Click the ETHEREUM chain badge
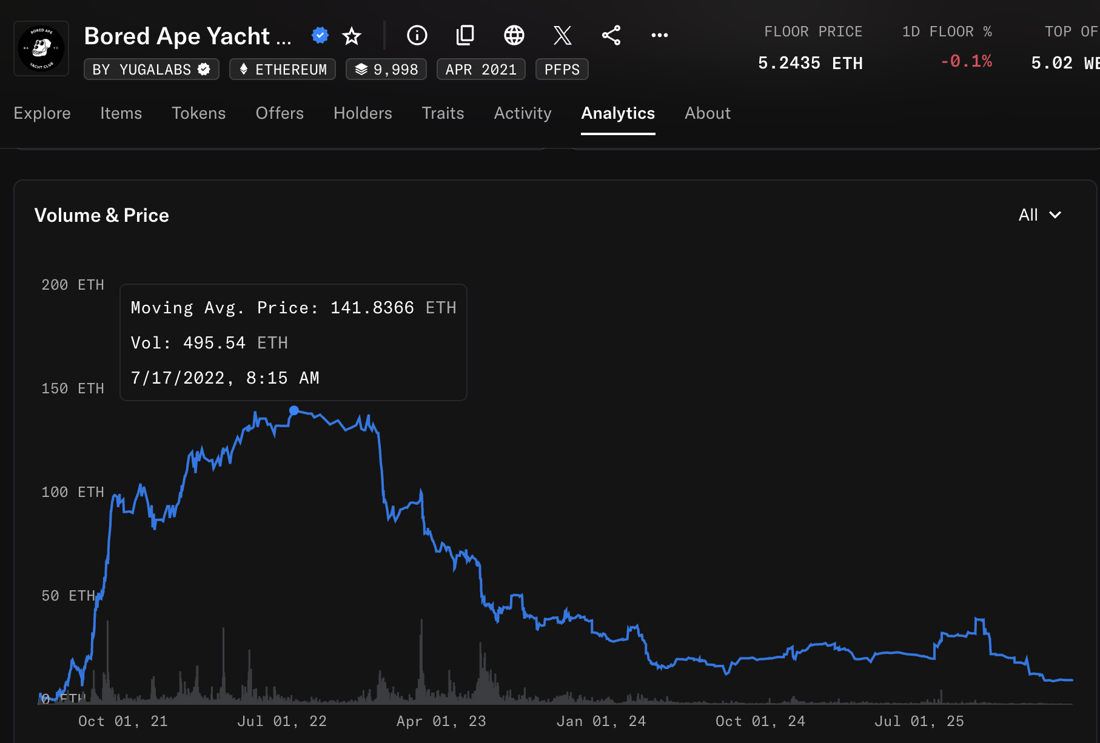 click(283, 69)
